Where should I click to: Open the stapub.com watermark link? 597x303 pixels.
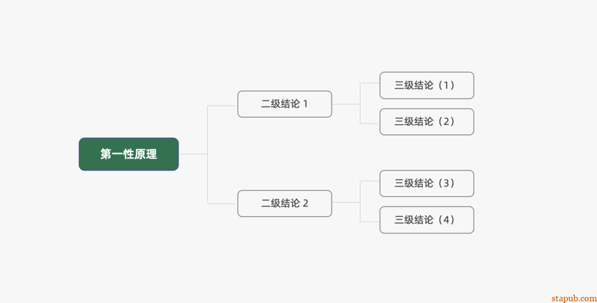point(574,298)
